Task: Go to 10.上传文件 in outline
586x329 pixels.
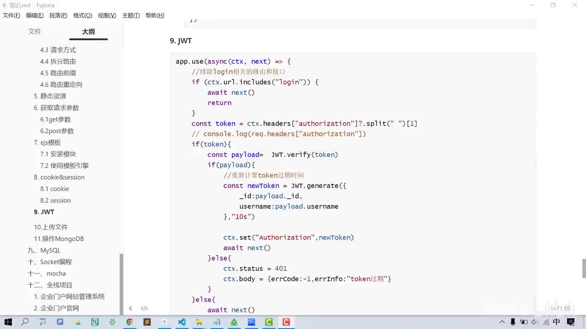Action: pos(51,227)
